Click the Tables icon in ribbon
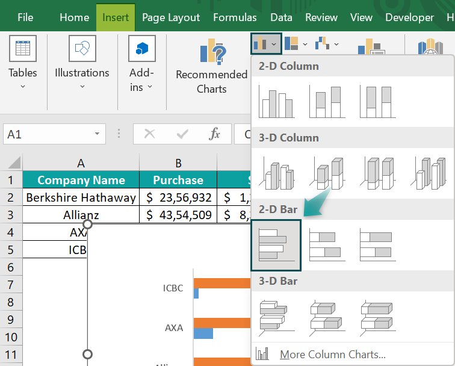The image size is (455, 366). pos(23,49)
